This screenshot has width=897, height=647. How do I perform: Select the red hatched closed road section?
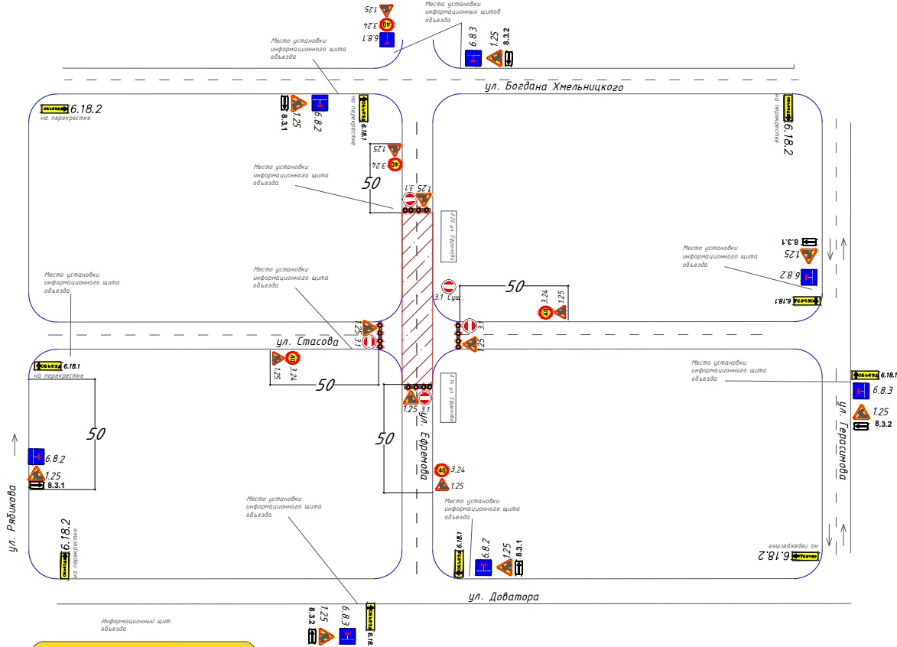point(417,298)
